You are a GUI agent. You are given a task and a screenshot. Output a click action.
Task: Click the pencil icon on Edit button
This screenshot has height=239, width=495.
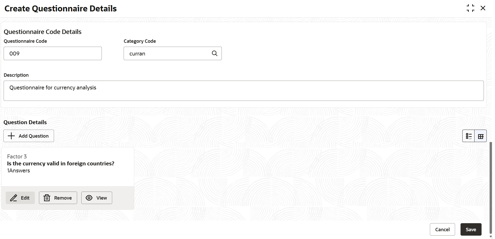[14, 198]
